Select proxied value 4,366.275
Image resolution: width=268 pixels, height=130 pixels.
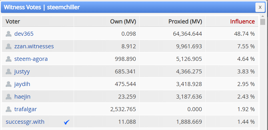pos(189,71)
